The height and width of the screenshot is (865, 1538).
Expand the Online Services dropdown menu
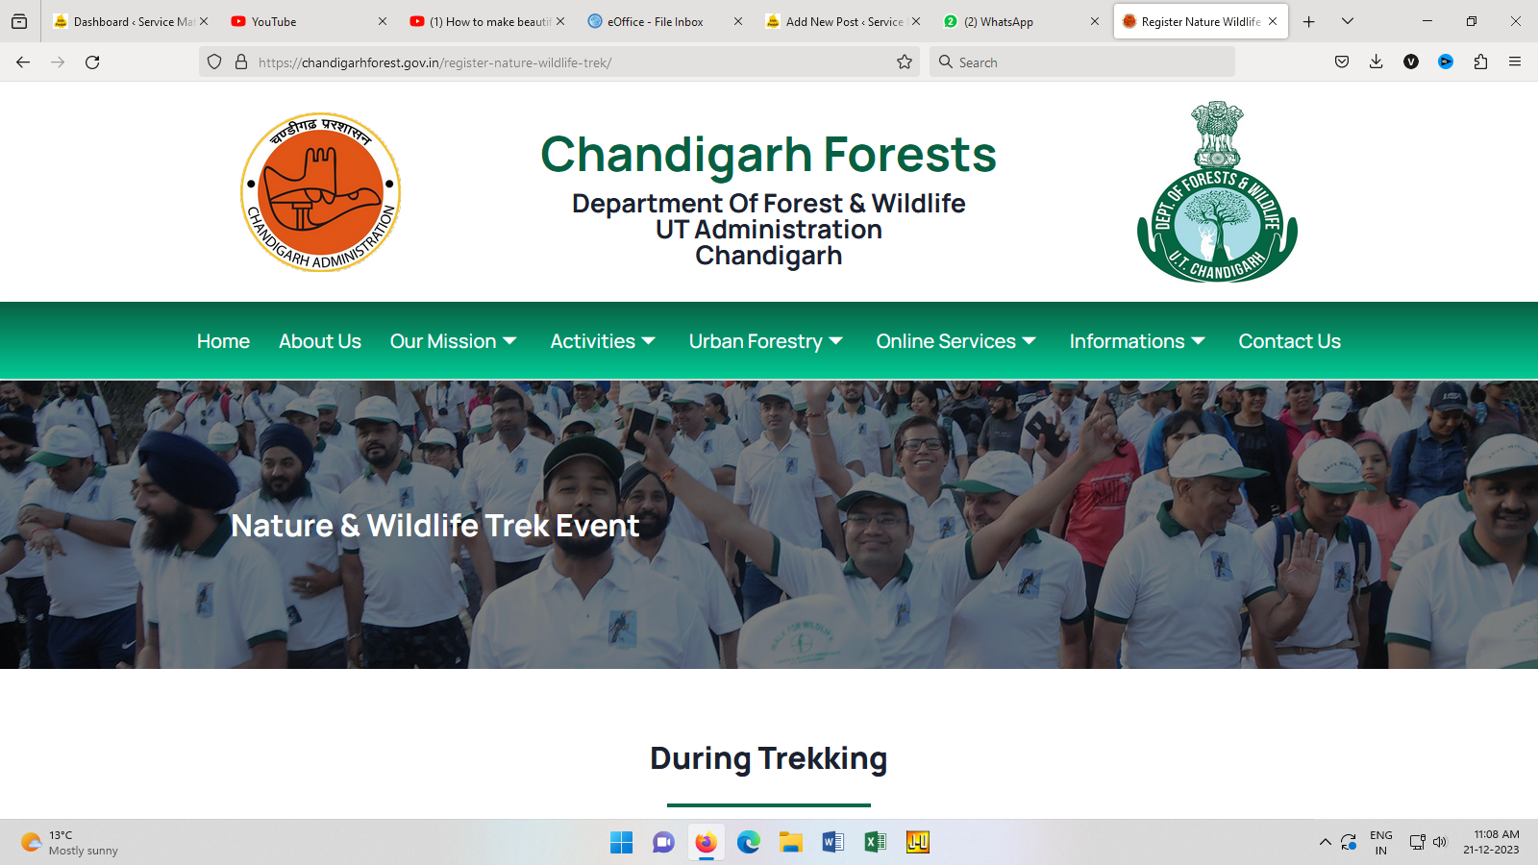point(956,341)
